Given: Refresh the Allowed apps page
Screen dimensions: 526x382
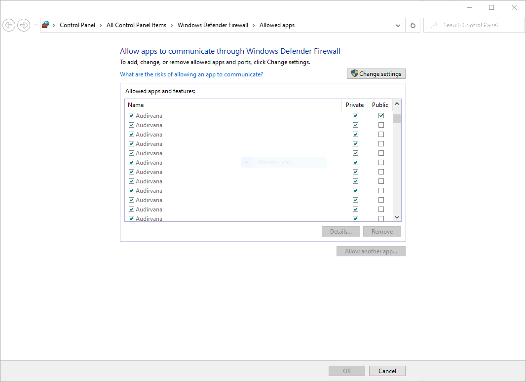Looking at the screenshot, I should (x=413, y=25).
